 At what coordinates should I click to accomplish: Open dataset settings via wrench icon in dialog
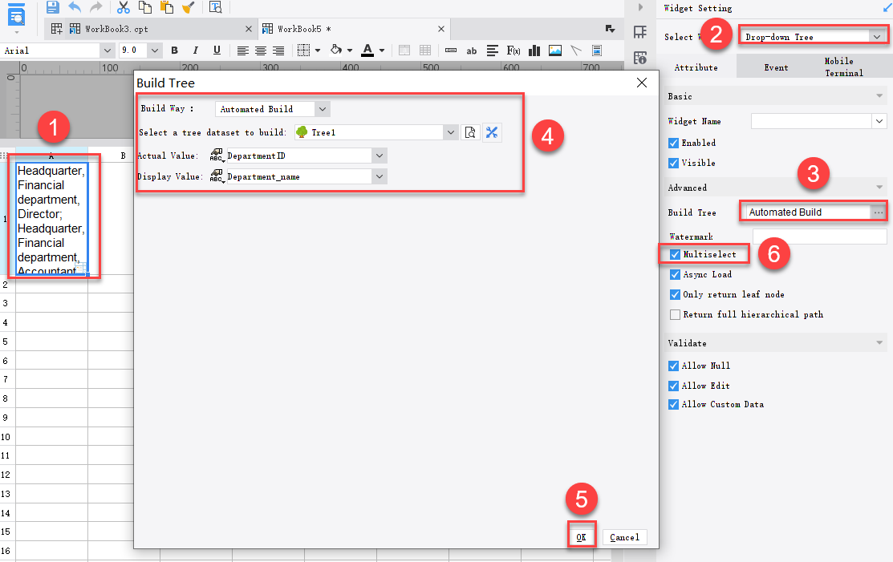point(492,132)
